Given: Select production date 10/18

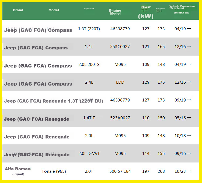Looking at the screenshot, I should tap(183, 135).
